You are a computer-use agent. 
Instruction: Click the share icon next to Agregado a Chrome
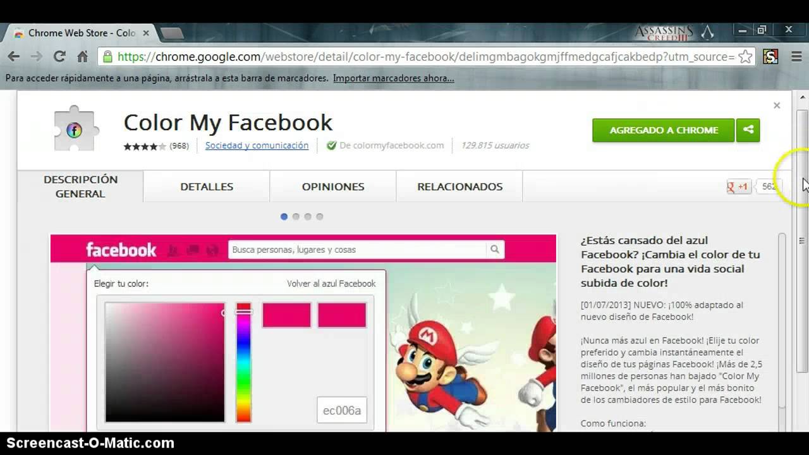tap(748, 130)
